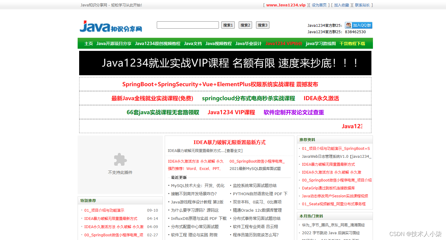The height and width of the screenshot is (240, 446).
Task: Open 01_项目介绍与功能演示 in 特别推荐
Action: pyautogui.click(x=104, y=210)
